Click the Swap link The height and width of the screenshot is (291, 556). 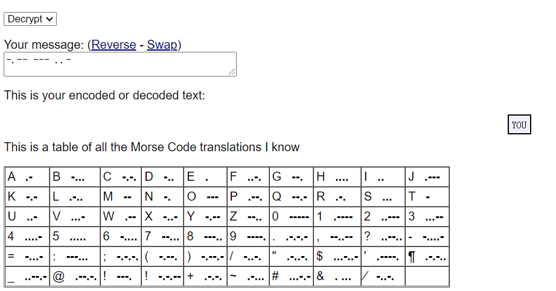162,45
